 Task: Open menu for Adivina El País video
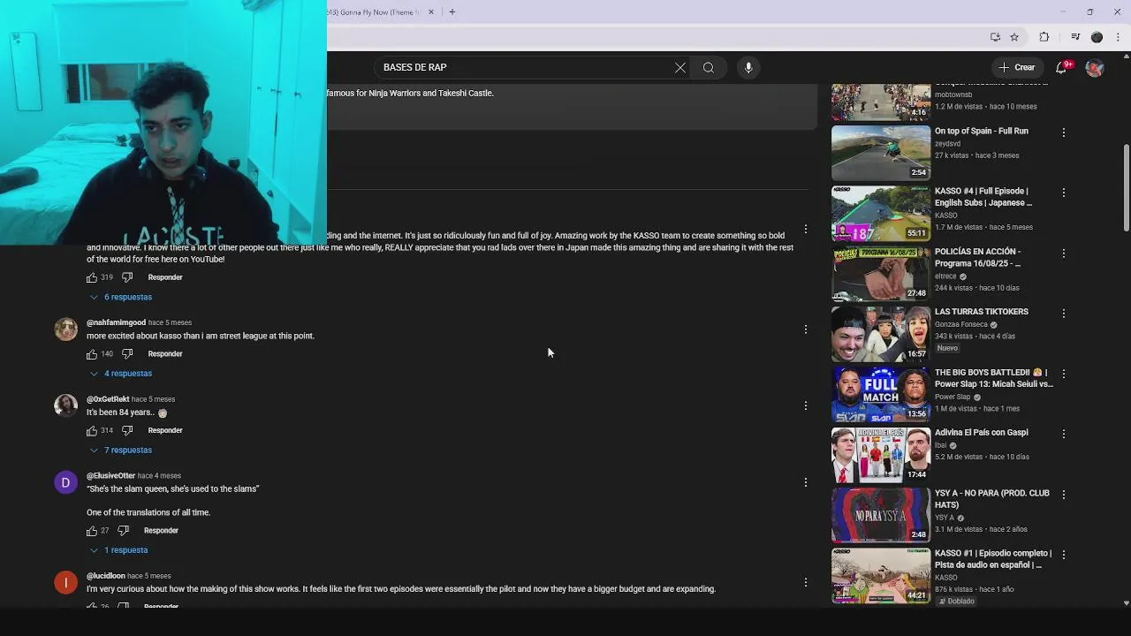click(x=1063, y=434)
